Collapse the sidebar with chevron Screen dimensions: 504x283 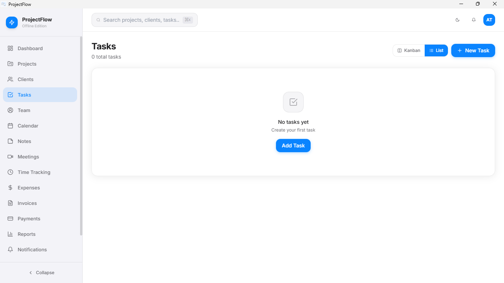coord(41,273)
